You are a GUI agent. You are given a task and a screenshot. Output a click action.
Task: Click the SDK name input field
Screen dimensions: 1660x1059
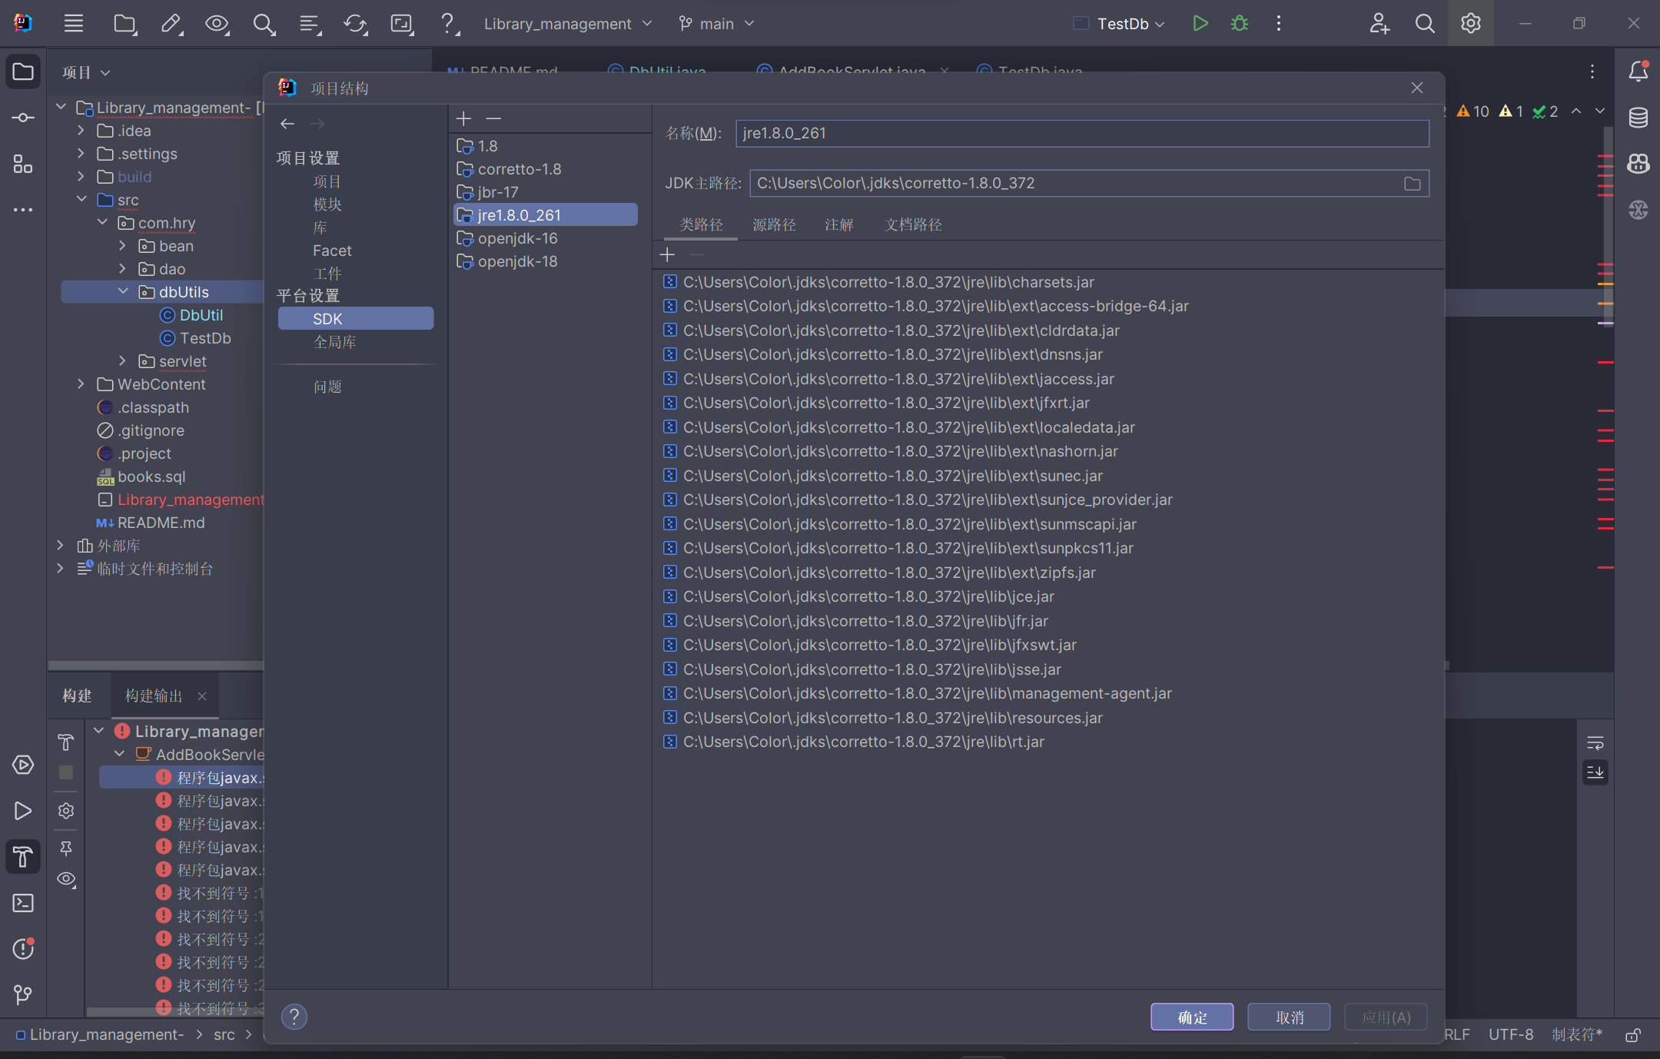coord(1081,133)
